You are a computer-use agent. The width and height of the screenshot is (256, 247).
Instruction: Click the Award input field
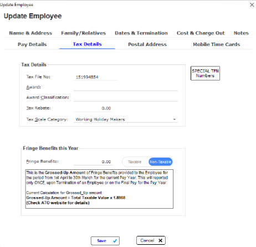tap(126, 87)
